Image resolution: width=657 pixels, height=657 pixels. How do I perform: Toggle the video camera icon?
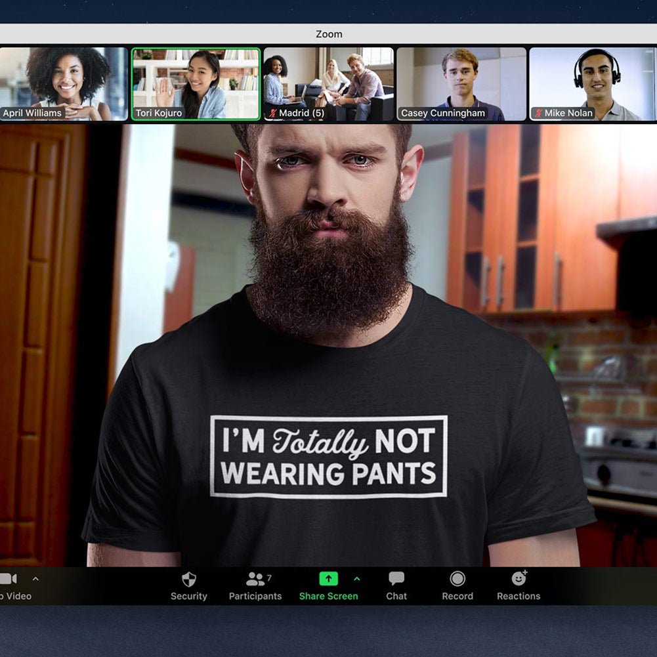[x=8, y=579]
